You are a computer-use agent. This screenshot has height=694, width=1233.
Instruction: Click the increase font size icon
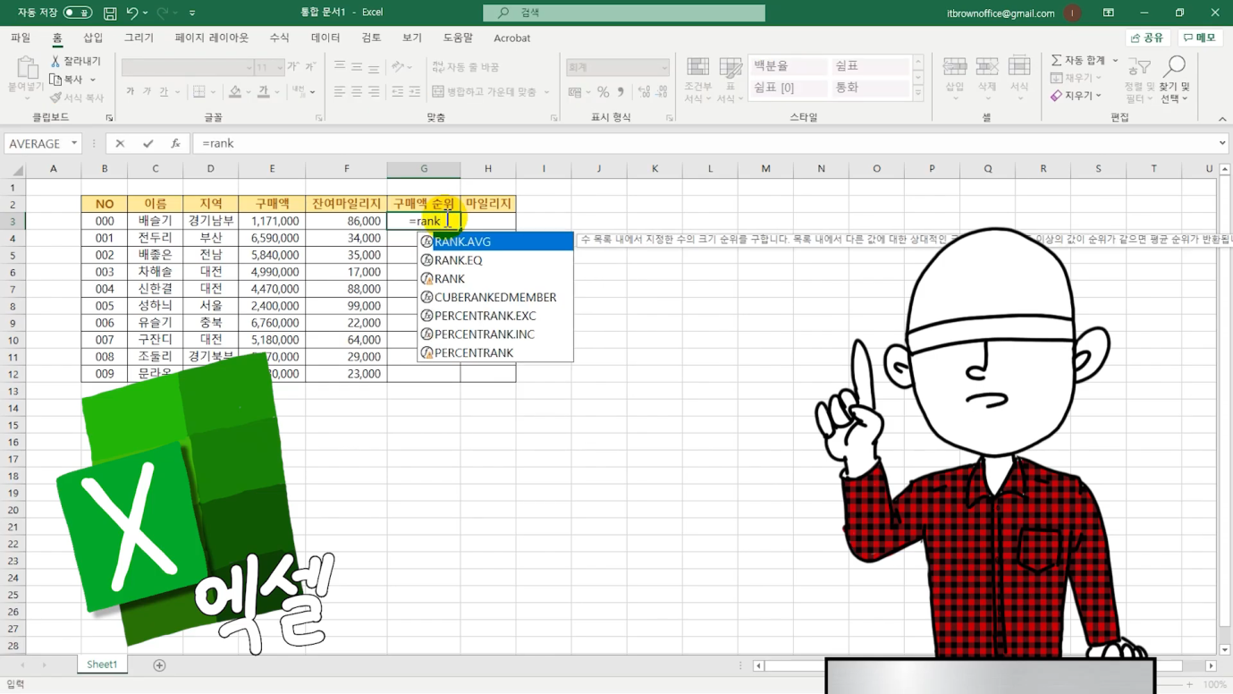293,67
